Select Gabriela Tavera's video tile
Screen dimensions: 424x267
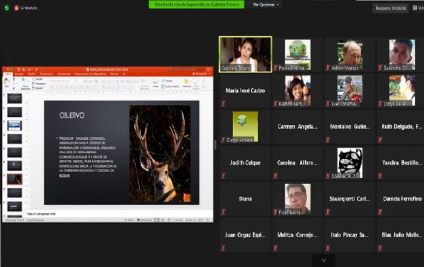pyautogui.click(x=245, y=54)
